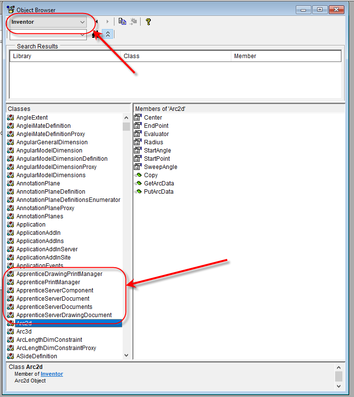Image resolution: width=354 pixels, height=397 pixels.
Task: Go back with the left arrow button
Action: (97, 22)
